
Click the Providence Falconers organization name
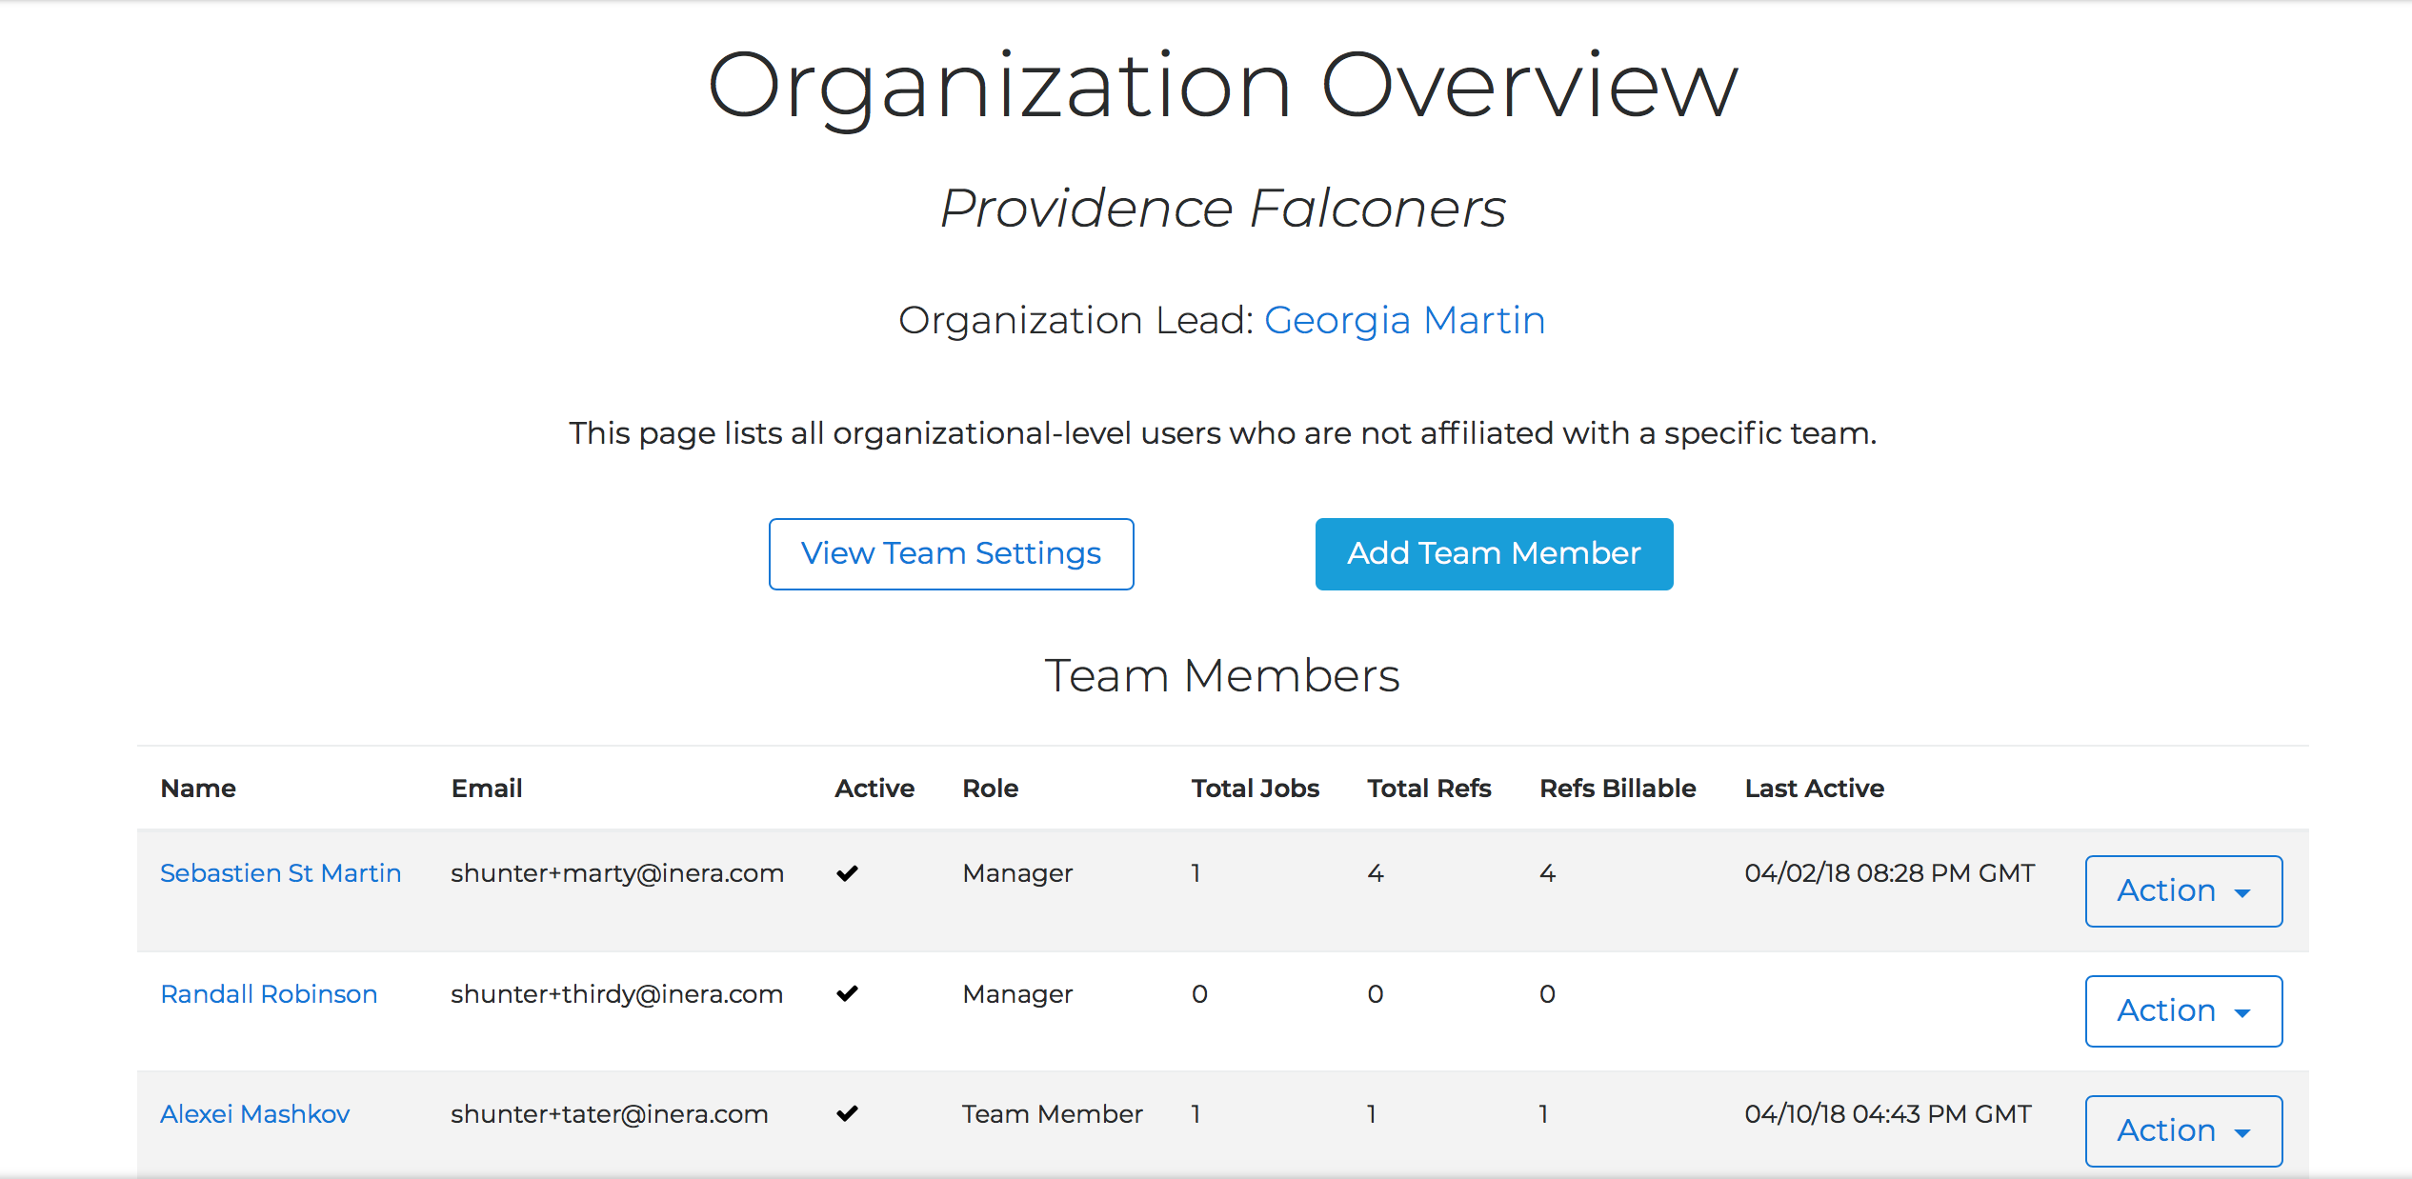tap(1223, 209)
